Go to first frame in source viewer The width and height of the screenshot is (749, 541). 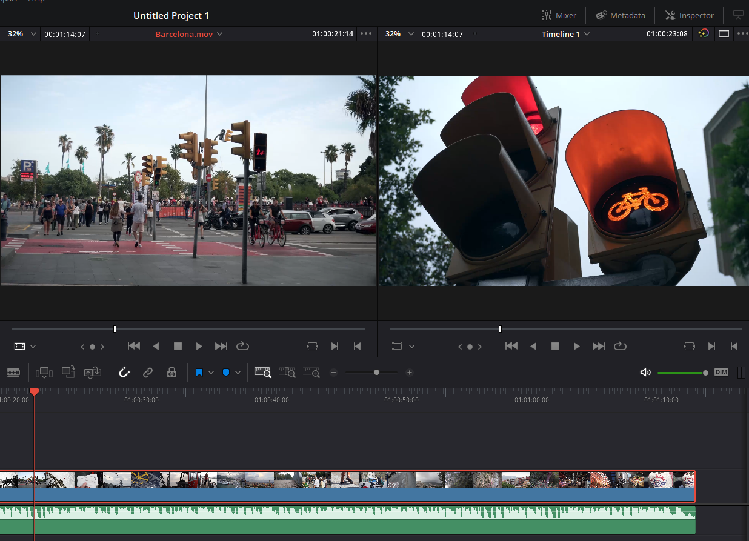134,346
